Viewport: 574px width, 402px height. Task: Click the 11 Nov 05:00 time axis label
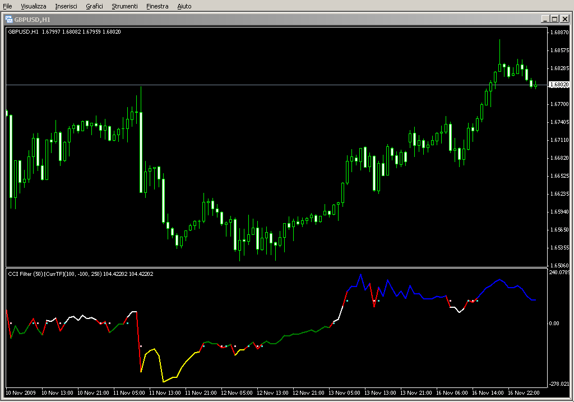tap(129, 393)
